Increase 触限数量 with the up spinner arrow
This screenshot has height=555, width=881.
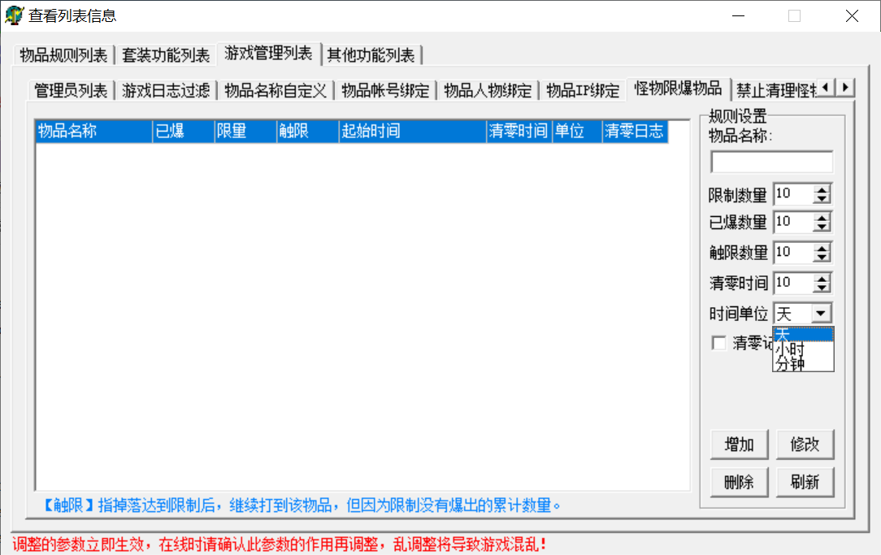[822, 249]
